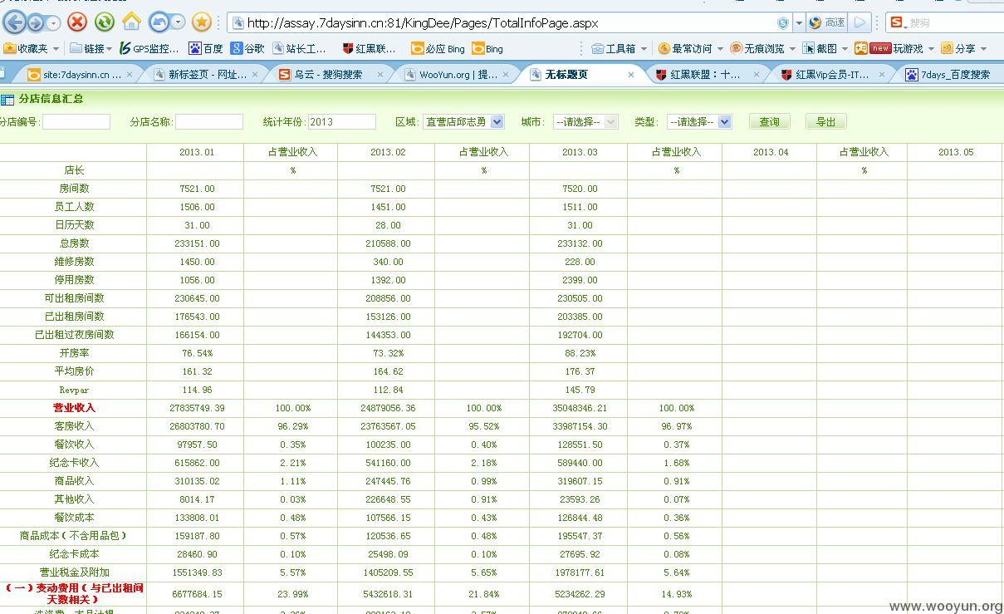Open the 百度 bookmark in the favorites bar
The width and height of the screenshot is (1004, 614).
point(206,48)
